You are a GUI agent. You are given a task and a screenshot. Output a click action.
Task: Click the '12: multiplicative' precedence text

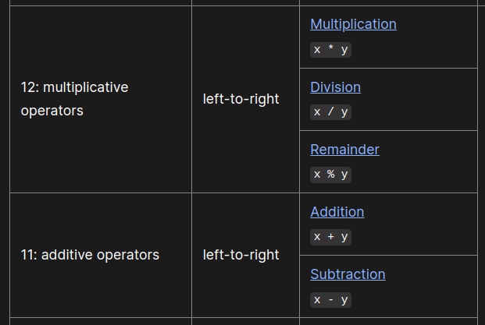74,87
